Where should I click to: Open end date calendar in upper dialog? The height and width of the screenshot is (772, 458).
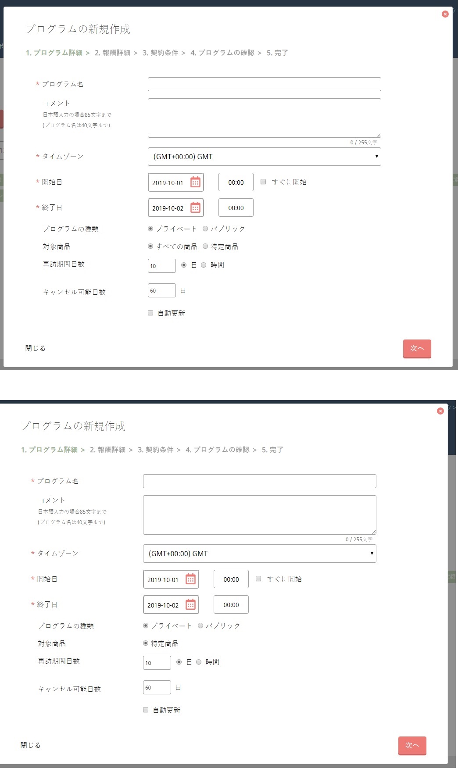(195, 207)
